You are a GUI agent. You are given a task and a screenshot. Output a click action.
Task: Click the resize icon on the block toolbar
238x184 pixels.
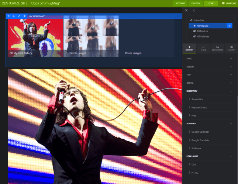coord(14,16)
